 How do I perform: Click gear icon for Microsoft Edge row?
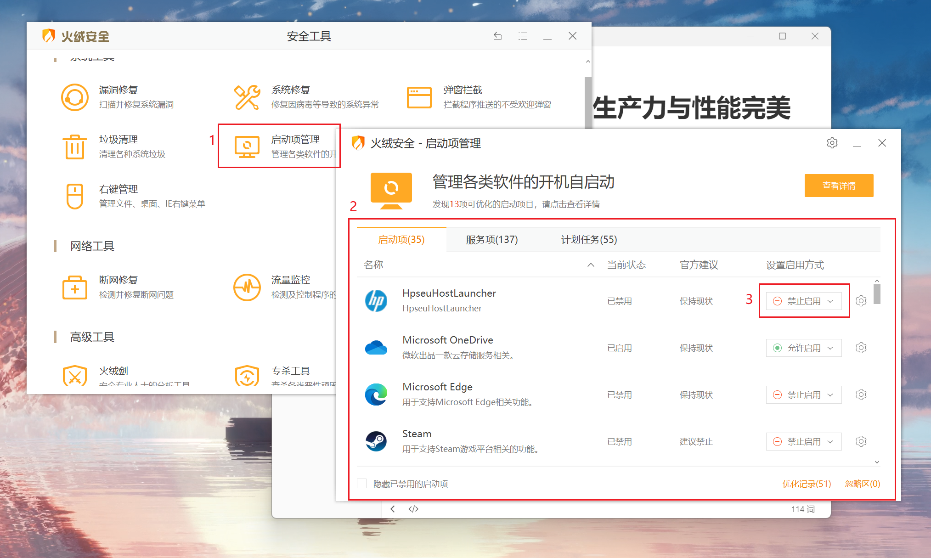[x=861, y=395]
